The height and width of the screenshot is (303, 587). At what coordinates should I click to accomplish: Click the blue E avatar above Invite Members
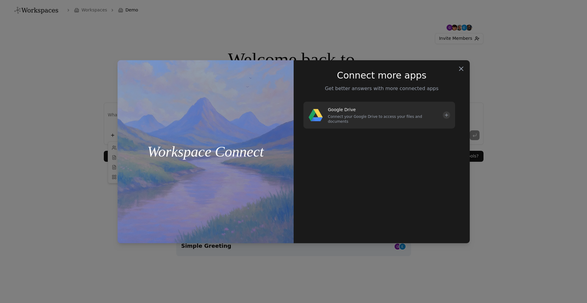click(x=464, y=28)
